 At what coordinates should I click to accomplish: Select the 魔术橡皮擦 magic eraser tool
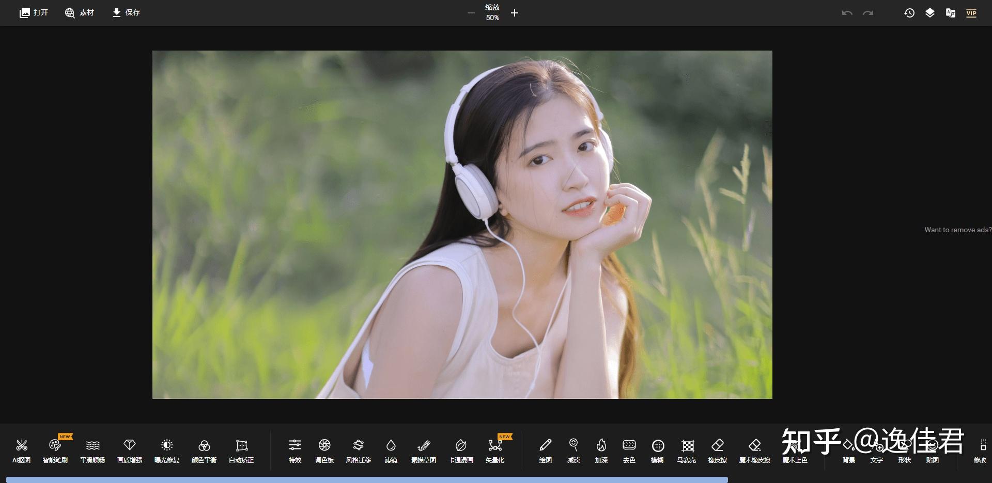tap(755, 450)
